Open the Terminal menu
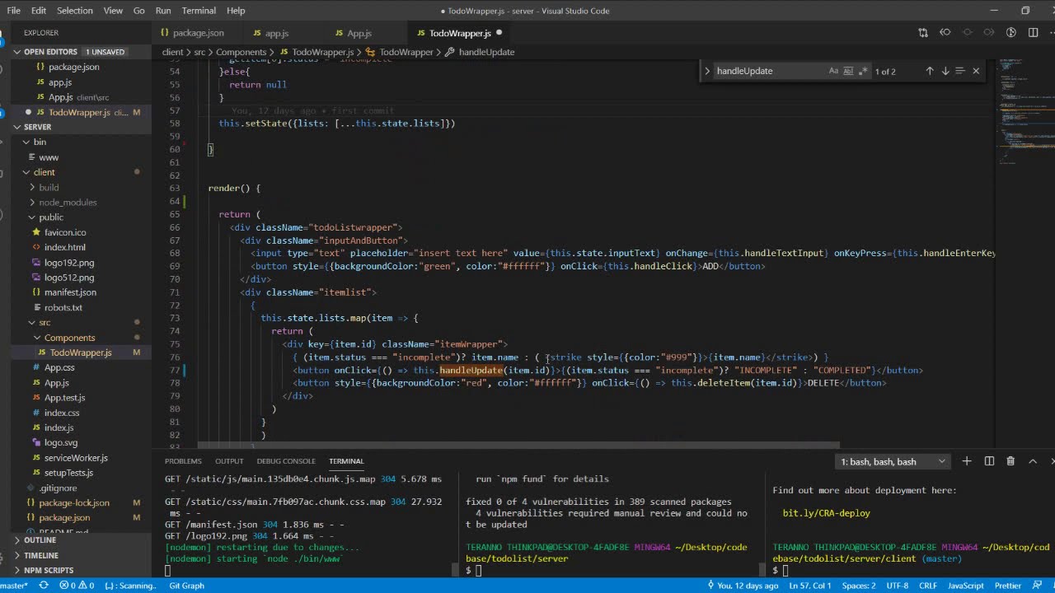This screenshot has height=593, width=1055. point(199,11)
